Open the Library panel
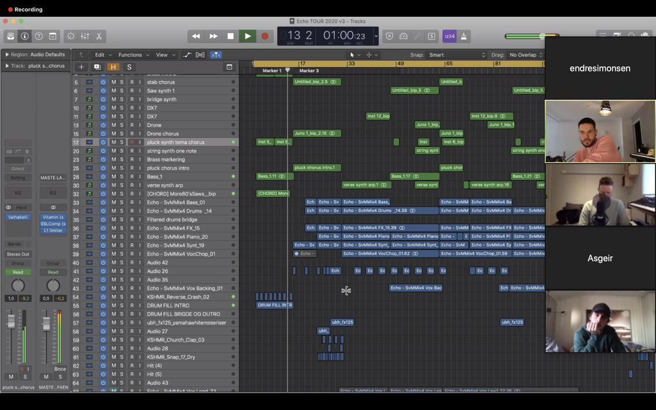The image size is (656, 410). (x=10, y=36)
